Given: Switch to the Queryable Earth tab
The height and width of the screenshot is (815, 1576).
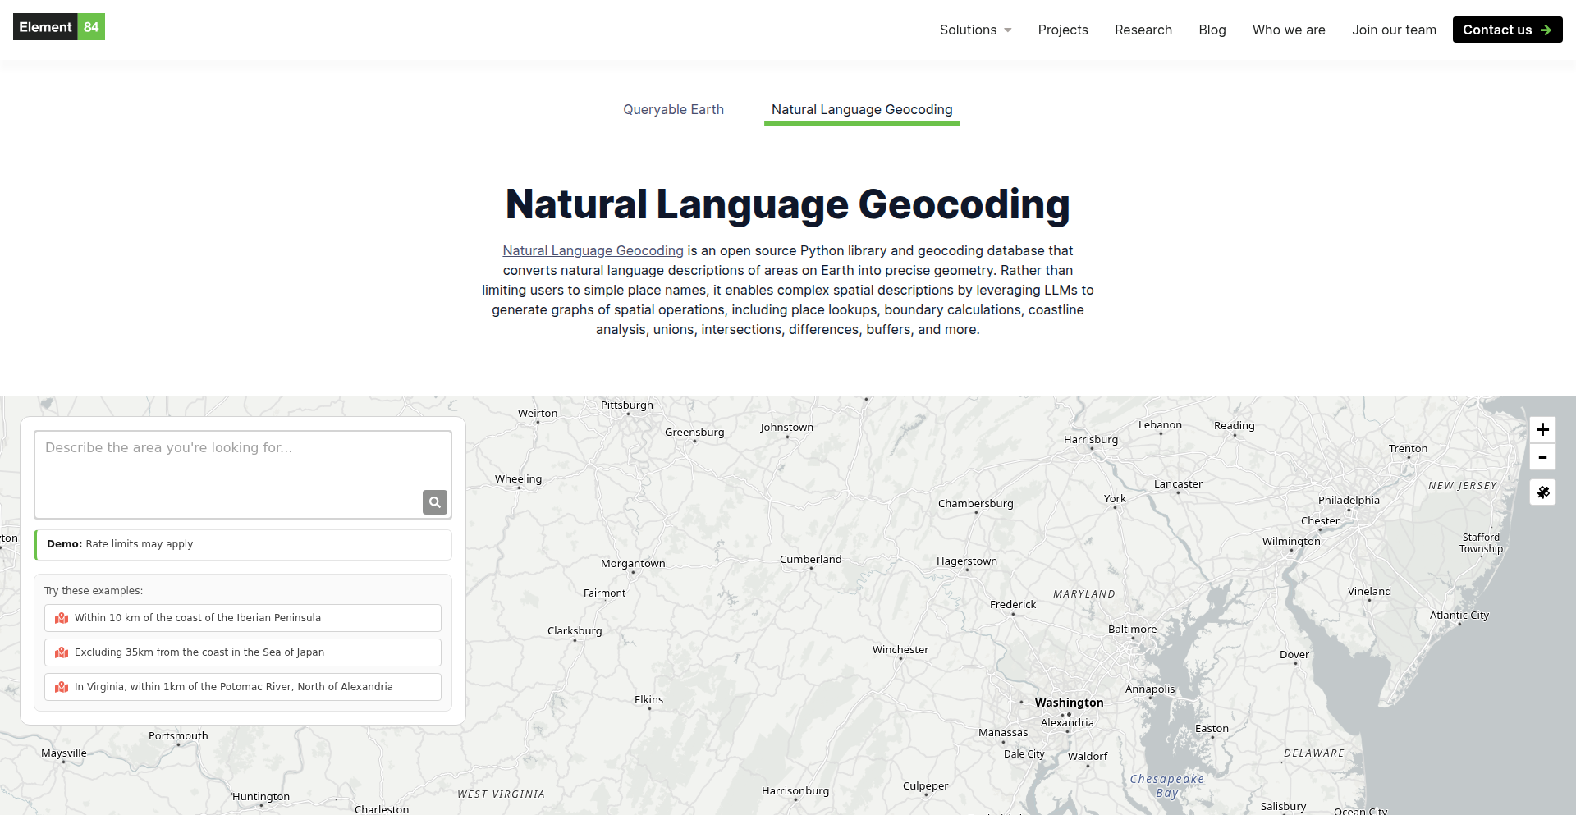Looking at the screenshot, I should pyautogui.click(x=673, y=109).
